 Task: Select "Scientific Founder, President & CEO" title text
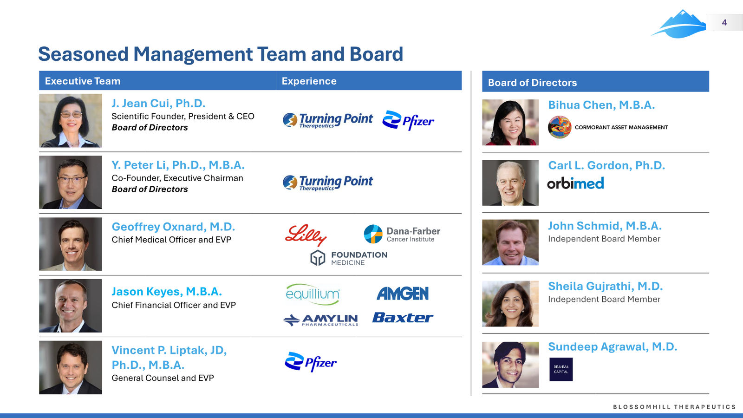(183, 116)
